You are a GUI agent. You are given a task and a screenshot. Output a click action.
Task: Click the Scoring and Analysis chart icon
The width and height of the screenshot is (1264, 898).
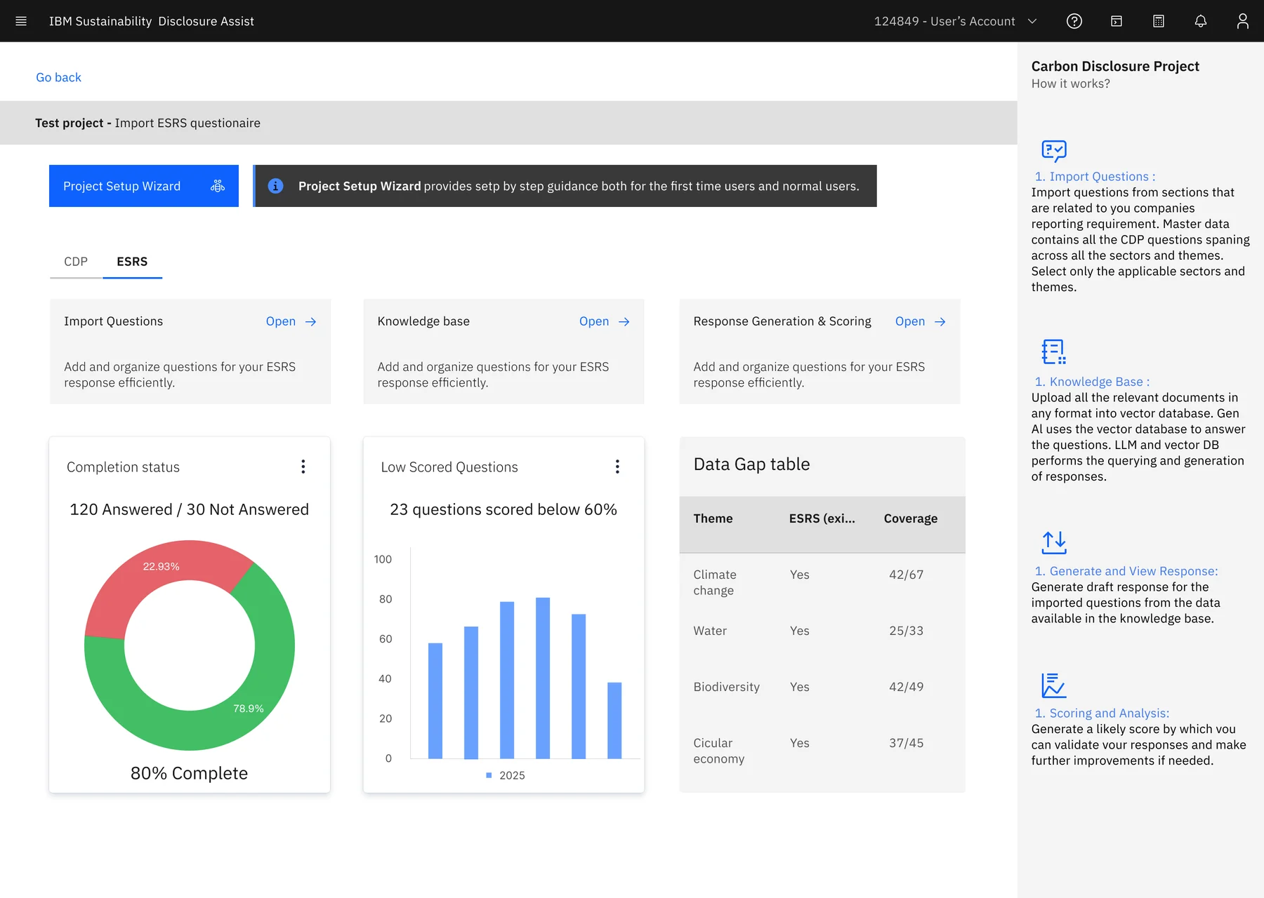coord(1053,685)
